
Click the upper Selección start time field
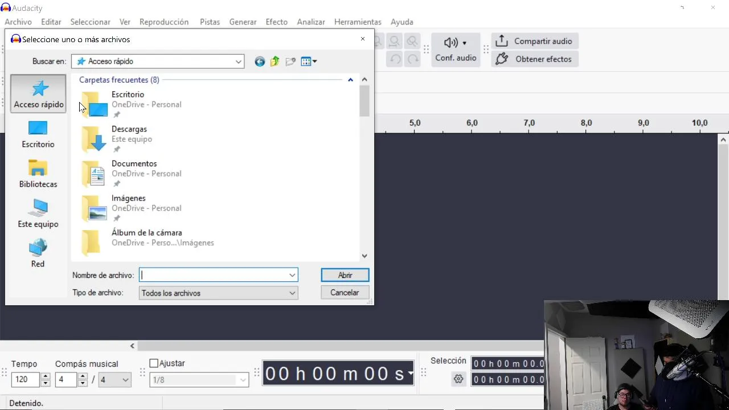508,363
